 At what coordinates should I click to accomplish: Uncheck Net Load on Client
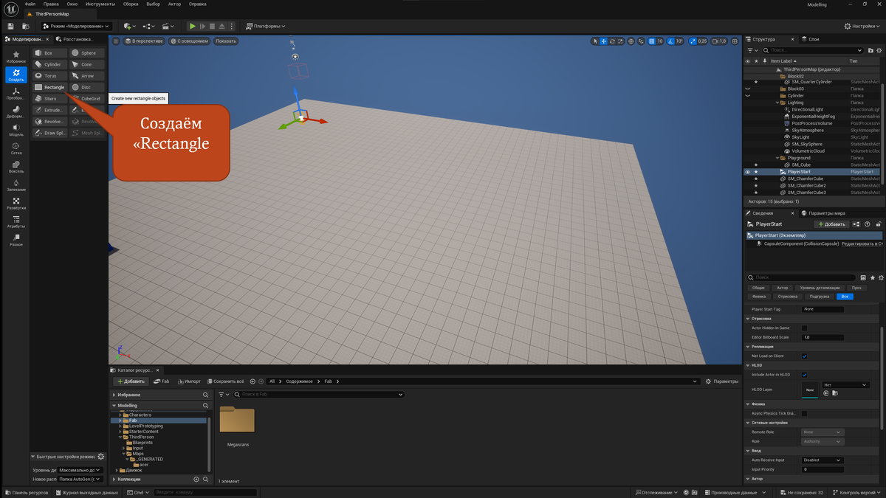(x=804, y=356)
